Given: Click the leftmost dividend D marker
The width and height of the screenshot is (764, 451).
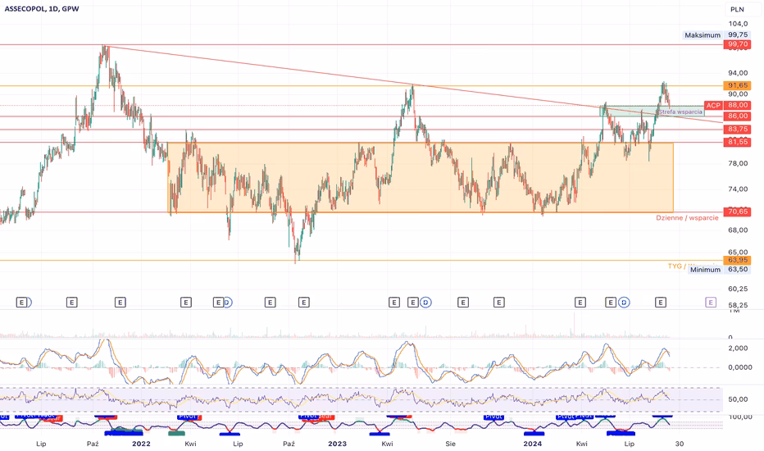Looking at the screenshot, I should pyautogui.click(x=227, y=303).
